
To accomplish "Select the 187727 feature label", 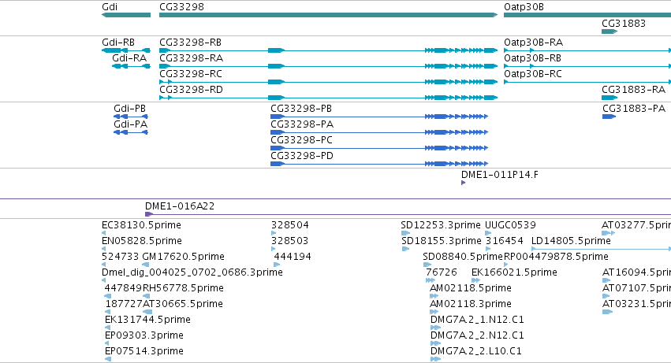I will (x=124, y=305).
